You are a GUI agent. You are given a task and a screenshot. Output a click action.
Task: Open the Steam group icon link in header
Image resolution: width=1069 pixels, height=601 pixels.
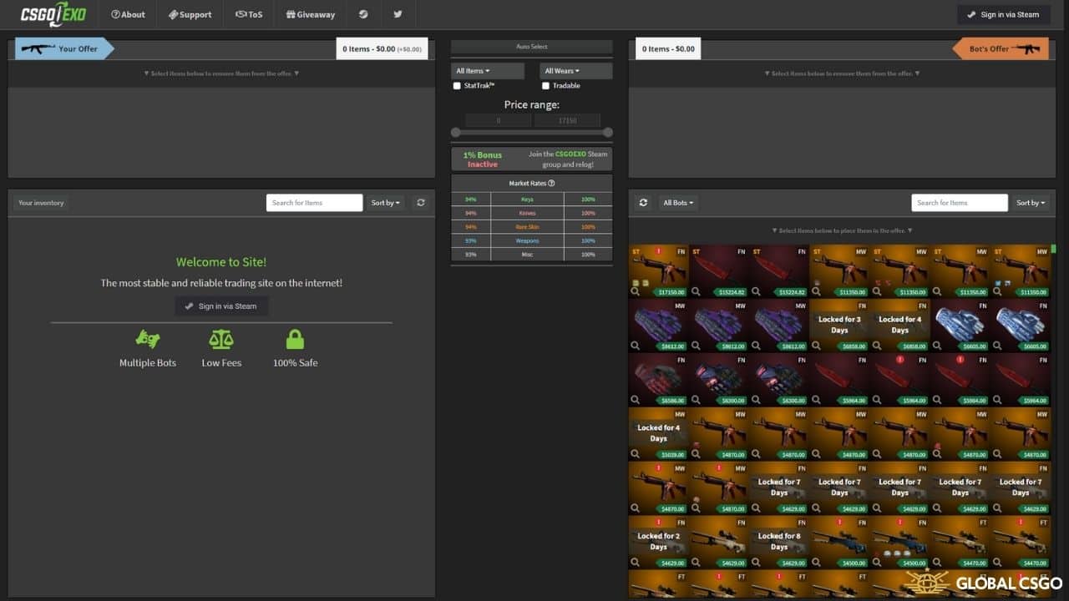click(x=363, y=14)
